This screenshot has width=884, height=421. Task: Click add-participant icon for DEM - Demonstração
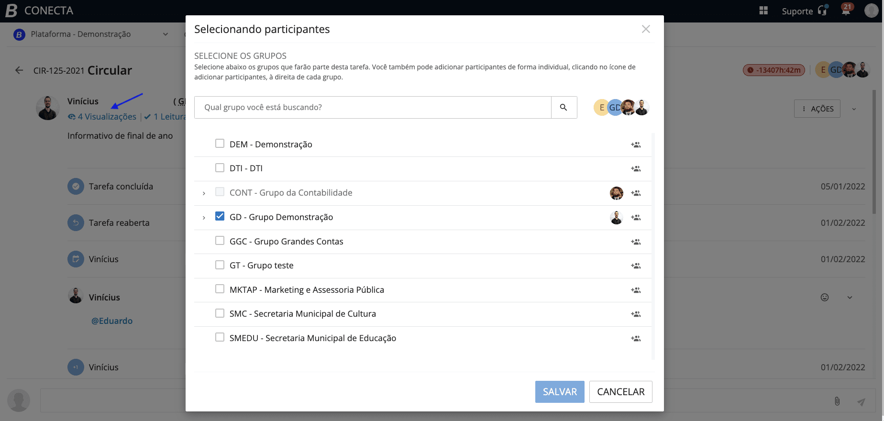635,144
